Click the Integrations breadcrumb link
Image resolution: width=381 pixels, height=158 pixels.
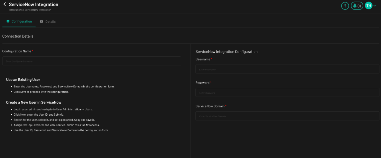16,10
